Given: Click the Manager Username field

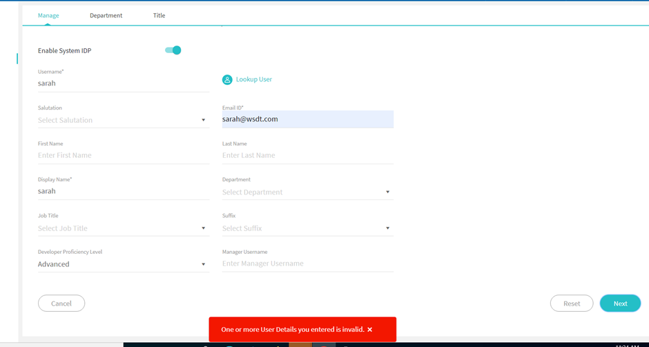Looking at the screenshot, I should [307, 264].
